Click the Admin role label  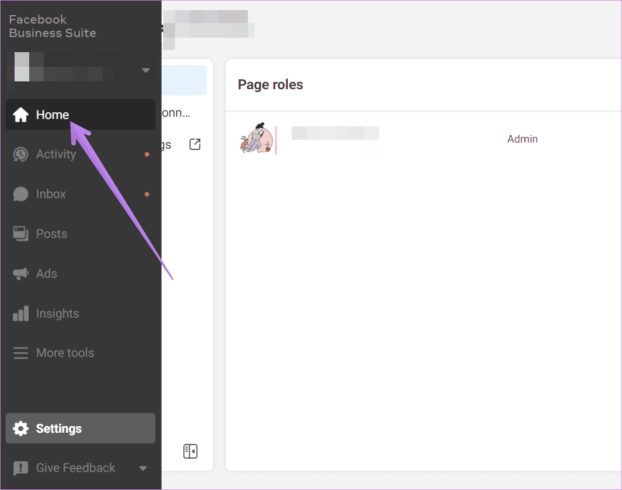522,139
